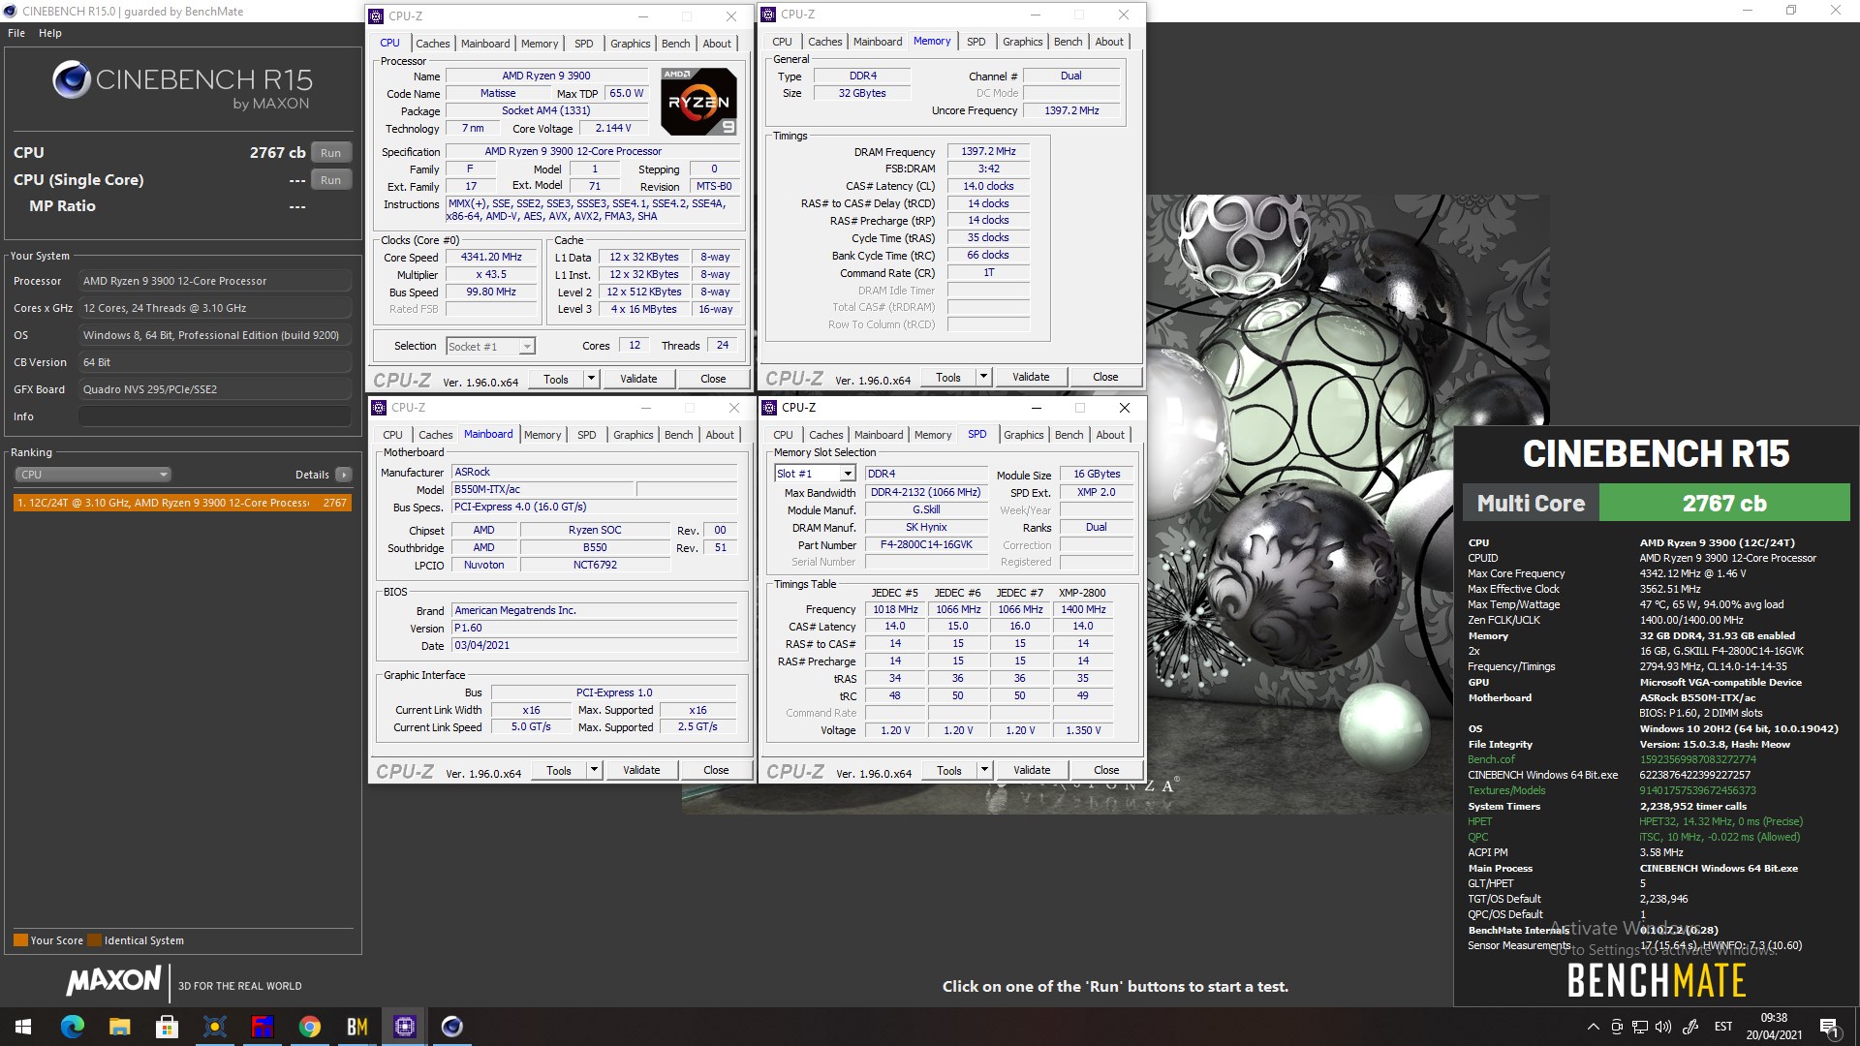Click the green 2767 cb Multi Core score

coord(1724,504)
